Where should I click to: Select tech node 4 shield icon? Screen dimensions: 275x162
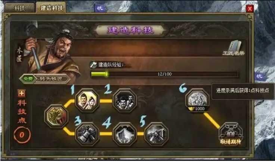tap(124, 134)
